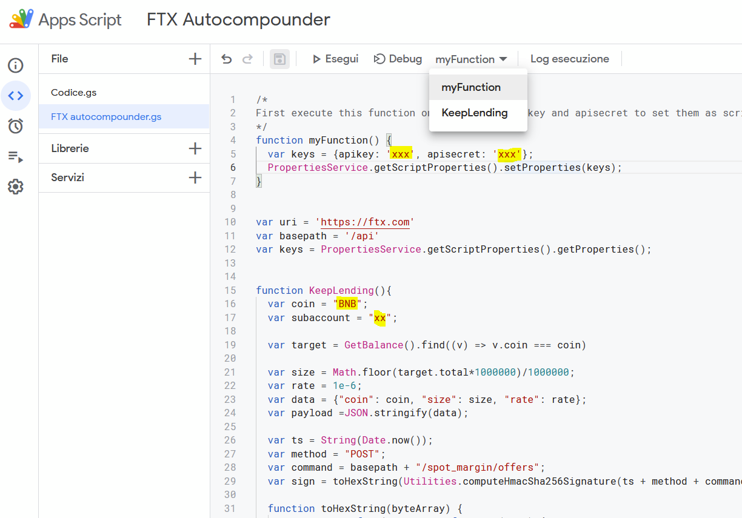The width and height of the screenshot is (742, 518).
Task: Open the Log esecuzione execution log
Action: point(570,59)
